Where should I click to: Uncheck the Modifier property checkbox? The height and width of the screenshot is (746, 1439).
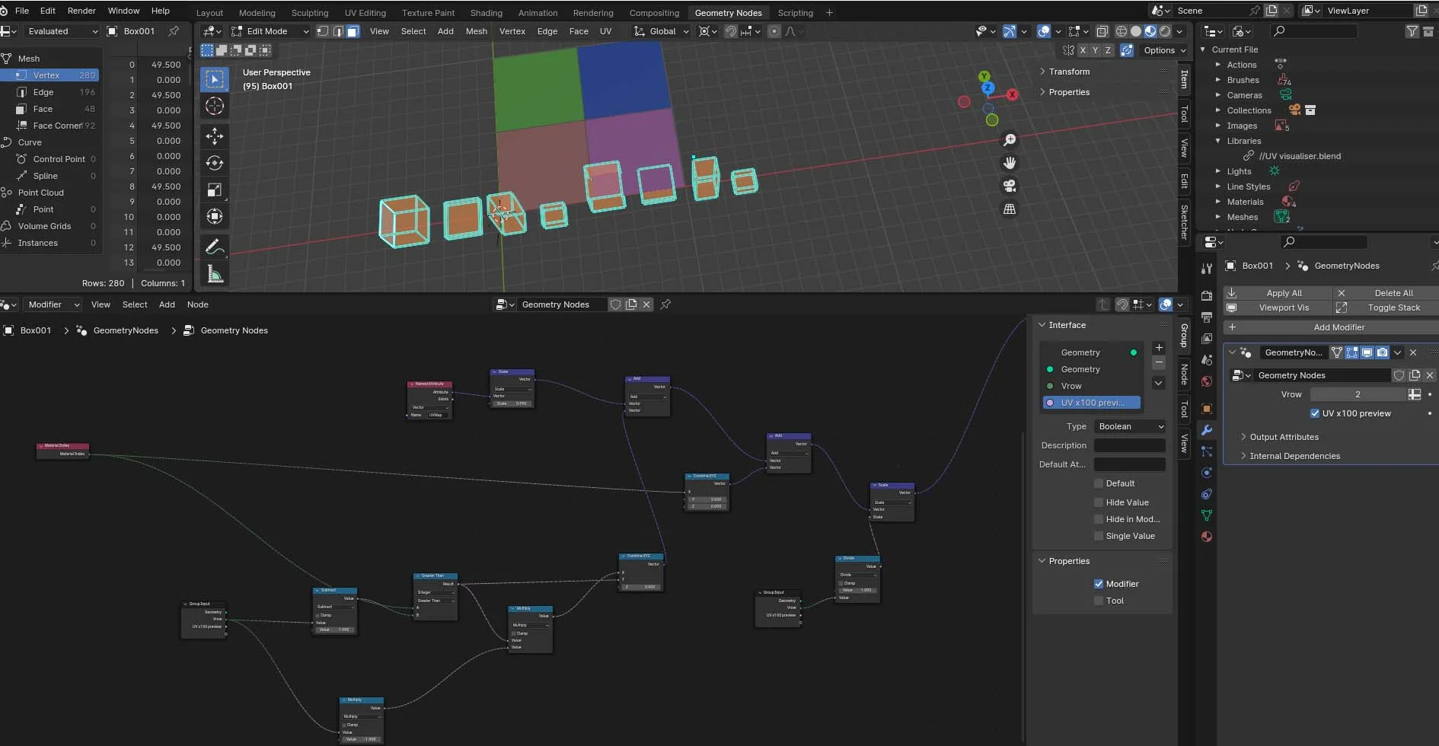click(1099, 584)
